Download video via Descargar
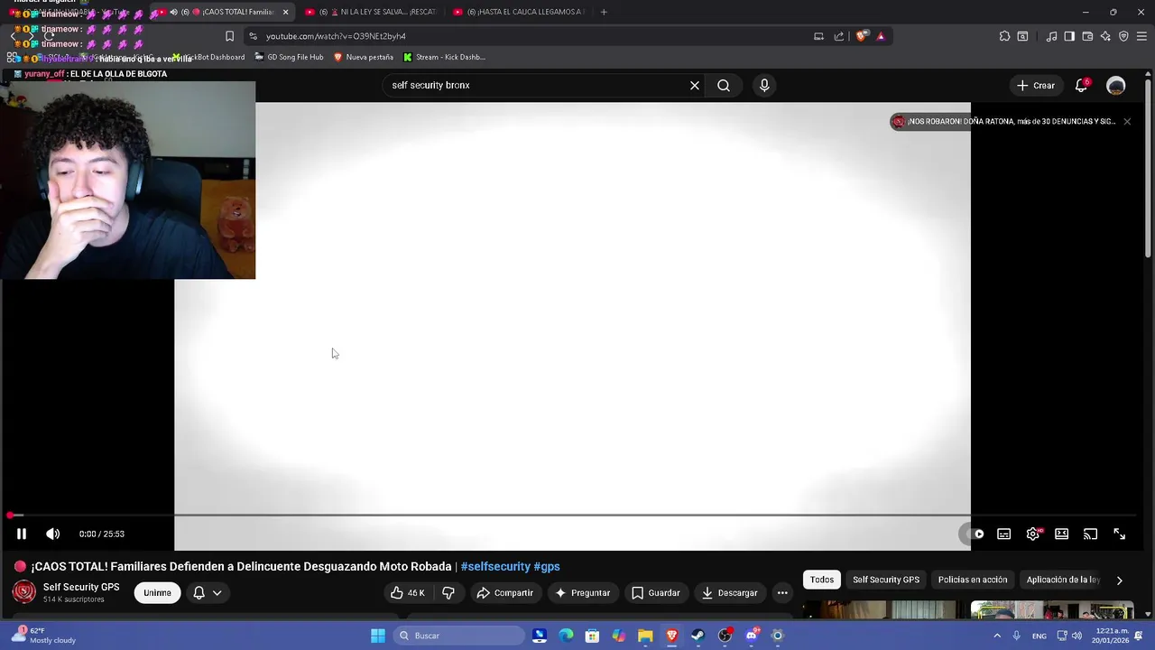 729,593
